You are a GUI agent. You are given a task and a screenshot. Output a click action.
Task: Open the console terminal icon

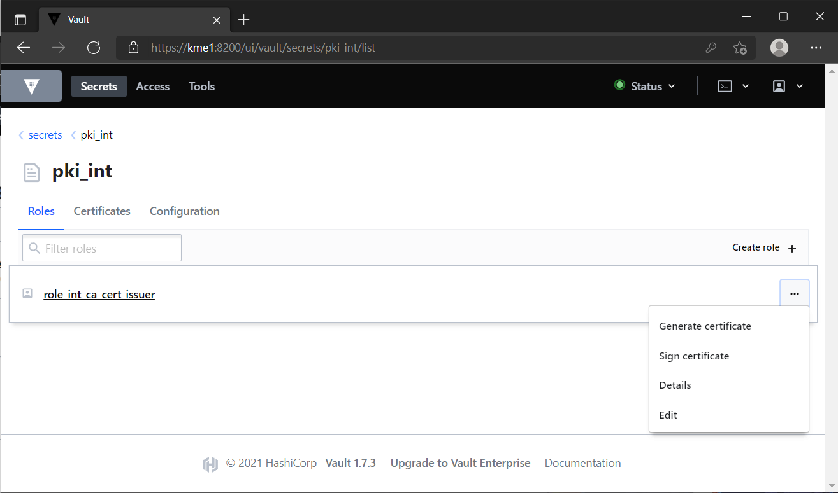point(725,87)
